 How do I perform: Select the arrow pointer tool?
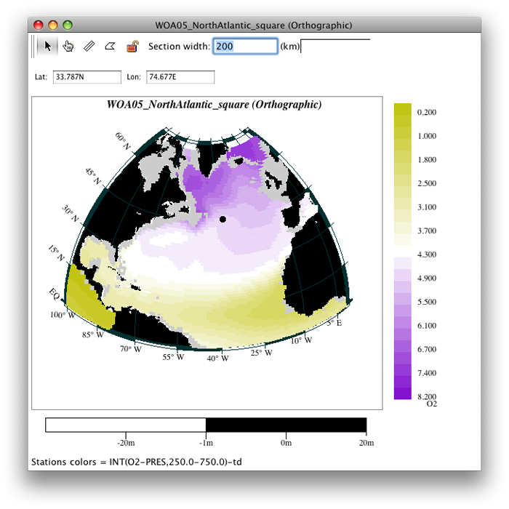[48, 47]
